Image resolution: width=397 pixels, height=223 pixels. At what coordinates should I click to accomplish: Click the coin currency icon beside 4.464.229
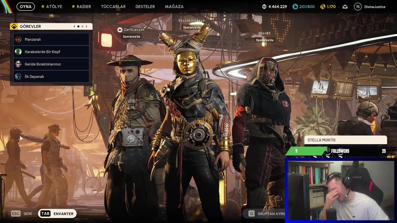264,7
